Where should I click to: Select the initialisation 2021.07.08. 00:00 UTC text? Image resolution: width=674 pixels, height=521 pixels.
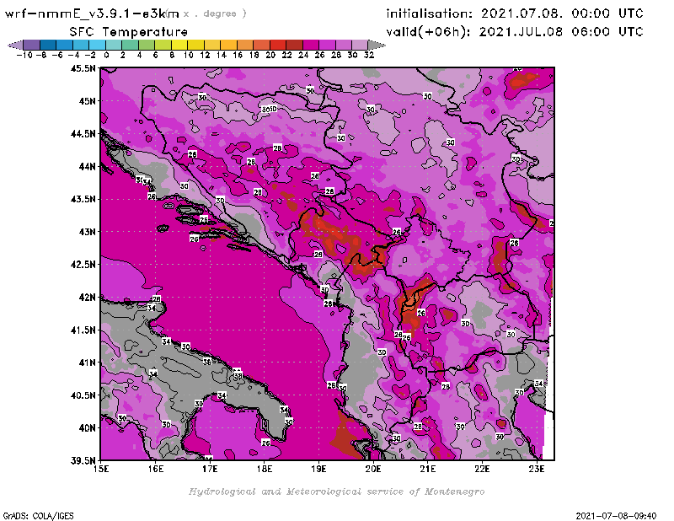tap(515, 13)
